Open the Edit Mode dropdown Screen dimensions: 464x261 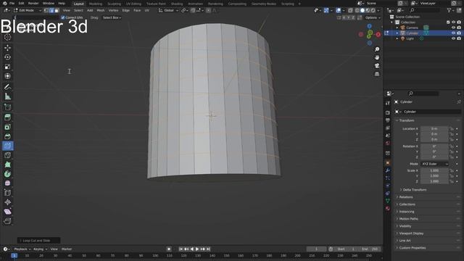tap(27, 10)
